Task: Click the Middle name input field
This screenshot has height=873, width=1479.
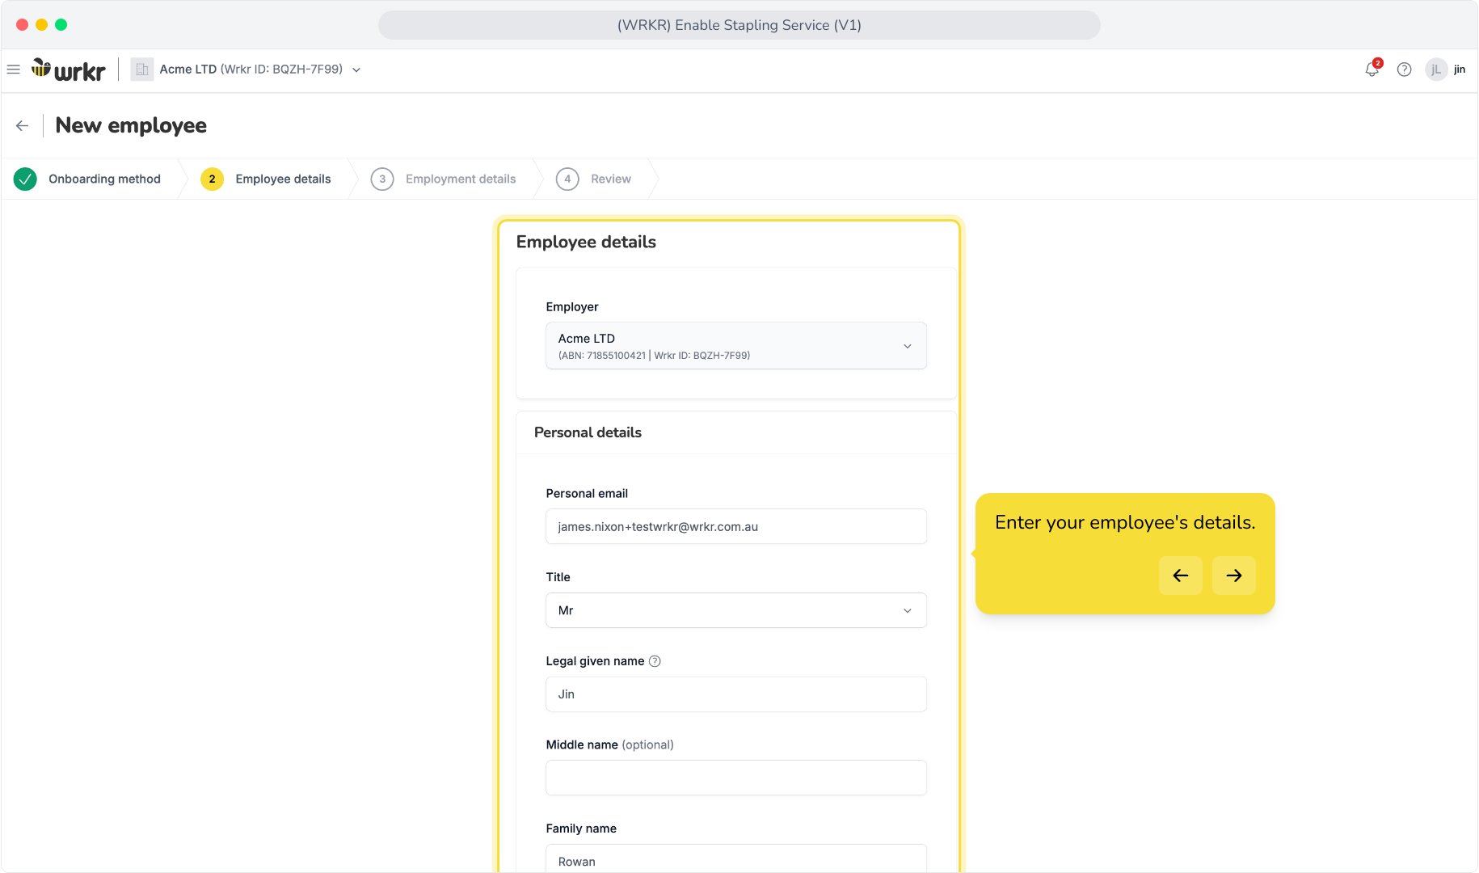Action: (736, 778)
